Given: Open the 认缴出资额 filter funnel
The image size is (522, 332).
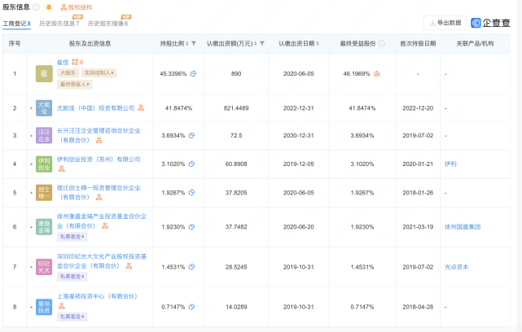Looking at the screenshot, I should [262, 44].
